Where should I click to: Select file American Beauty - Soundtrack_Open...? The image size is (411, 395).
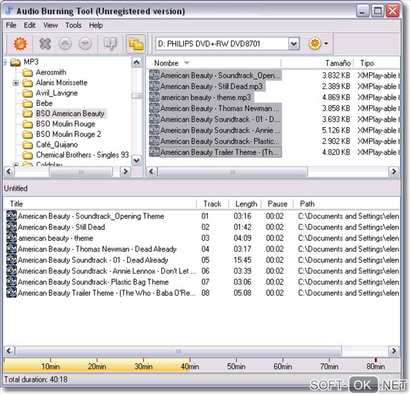point(220,75)
